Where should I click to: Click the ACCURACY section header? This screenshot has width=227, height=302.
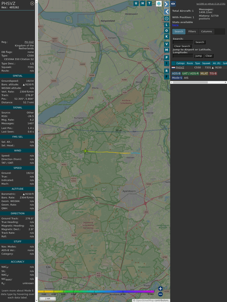pyautogui.click(x=17, y=262)
